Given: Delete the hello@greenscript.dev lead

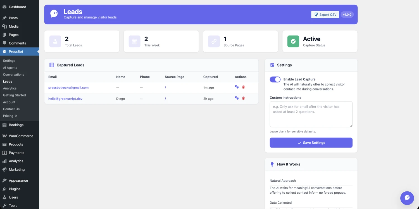Looking at the screenshot, I should 243,98.
